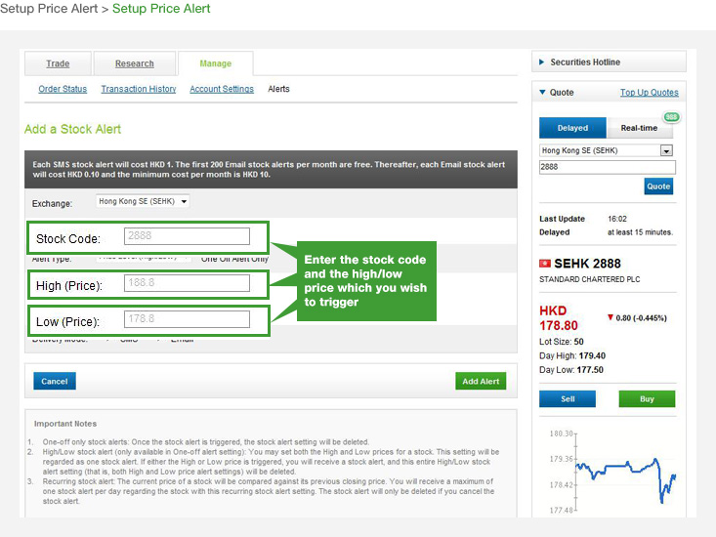716x537 pixels.
Task: Select the Manage tab
Action: click(x=216, y=63)
